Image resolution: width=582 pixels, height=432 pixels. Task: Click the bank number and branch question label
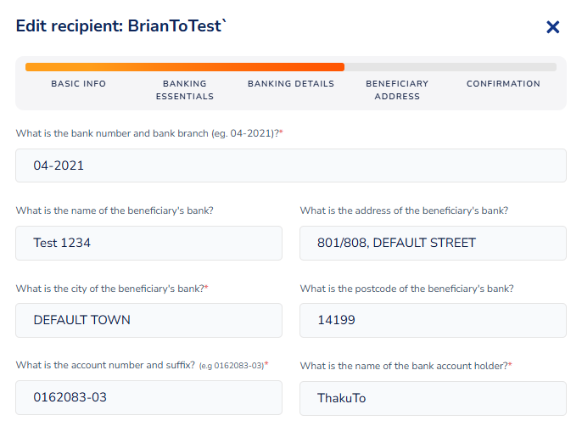[148, 134]
